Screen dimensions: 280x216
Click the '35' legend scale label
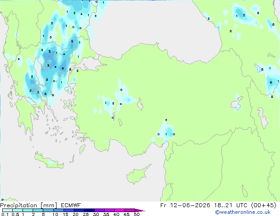point(106,214)
